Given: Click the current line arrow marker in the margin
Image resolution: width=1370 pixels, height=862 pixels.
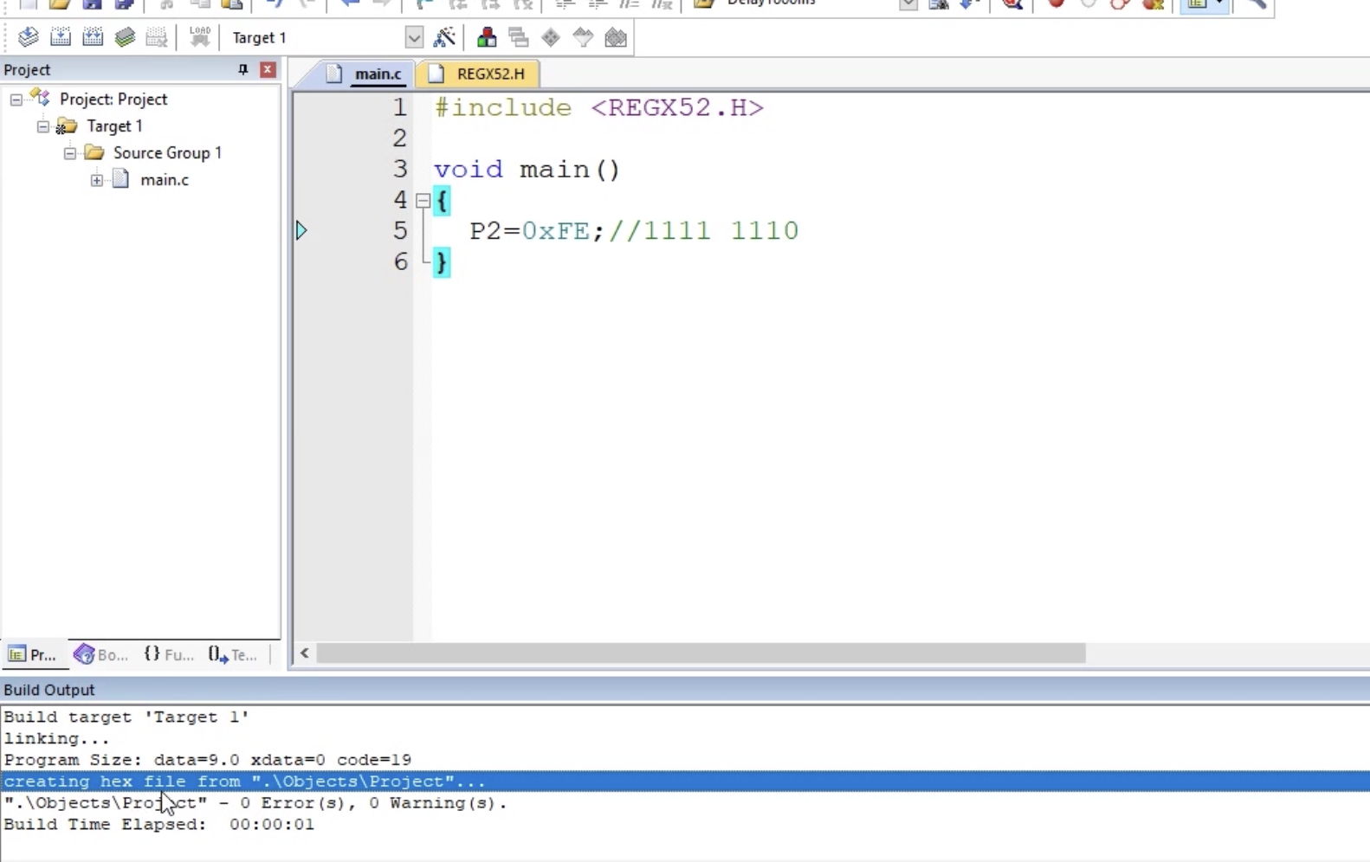Looking at the screenshot, I should pos(301,230).
